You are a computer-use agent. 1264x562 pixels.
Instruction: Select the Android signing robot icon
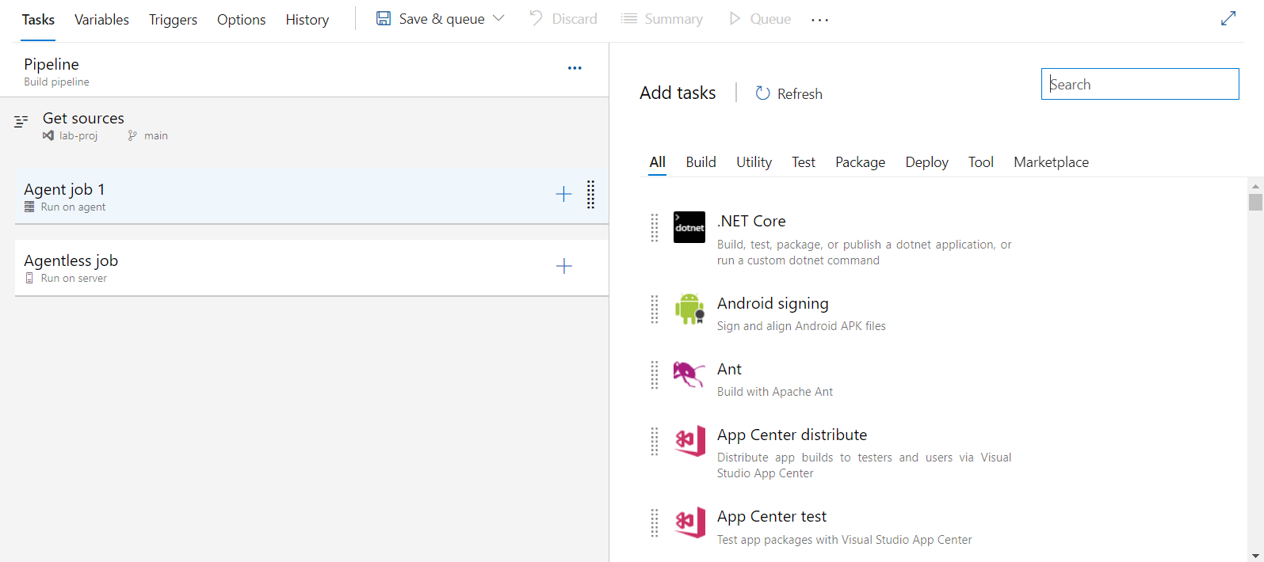(689, 309)
